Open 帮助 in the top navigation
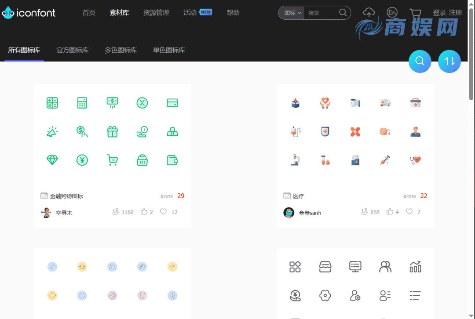 [233, 12]
